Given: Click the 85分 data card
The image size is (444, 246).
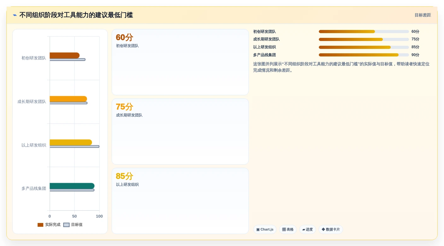Looking at the screenshot, I should tap(180, 201).
